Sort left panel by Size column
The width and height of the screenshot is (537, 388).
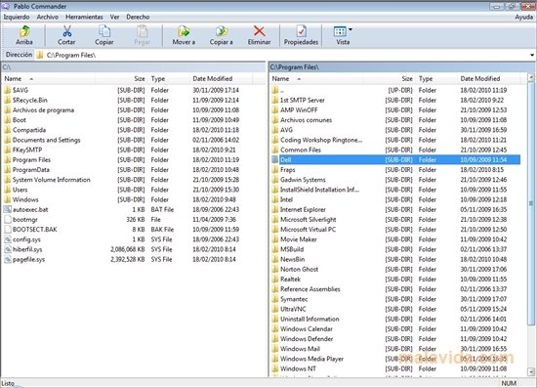point(122,79)
